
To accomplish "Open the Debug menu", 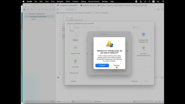I will point(83,1).
